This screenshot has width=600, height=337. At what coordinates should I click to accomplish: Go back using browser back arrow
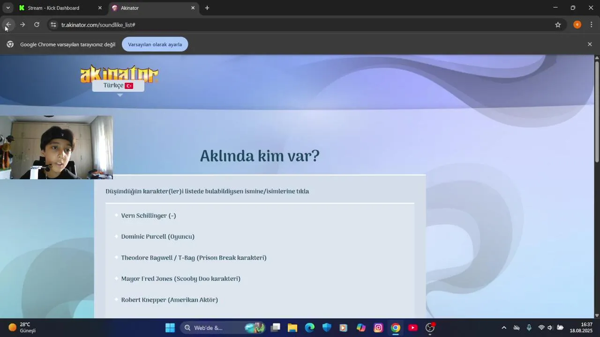8,25
